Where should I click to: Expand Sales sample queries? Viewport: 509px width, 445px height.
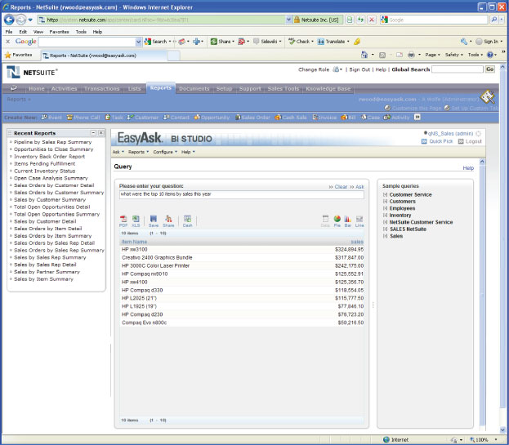pos(385,236)
